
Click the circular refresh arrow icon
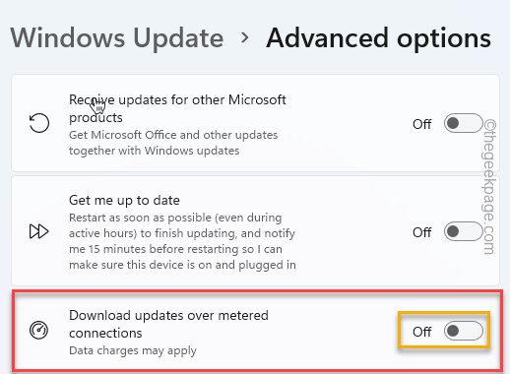39,123
